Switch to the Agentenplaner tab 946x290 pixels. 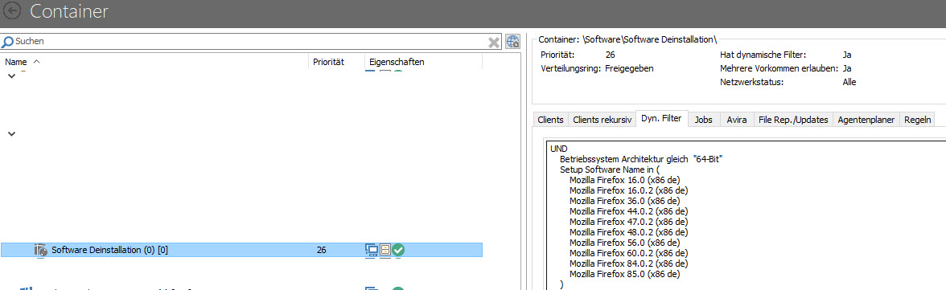click(x=866, y=120)
